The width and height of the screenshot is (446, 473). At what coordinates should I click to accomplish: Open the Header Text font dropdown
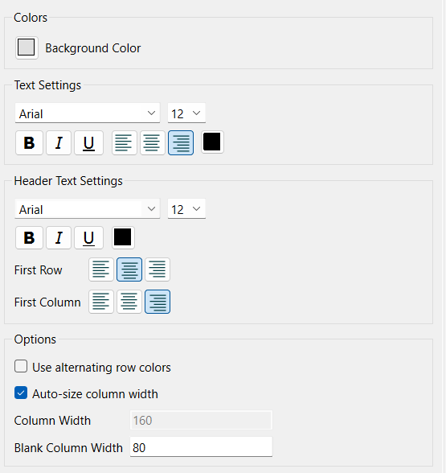tap(88, 209)
